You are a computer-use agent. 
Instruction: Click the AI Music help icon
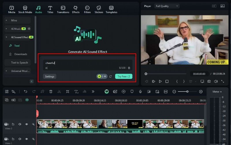tap(29, 29)
